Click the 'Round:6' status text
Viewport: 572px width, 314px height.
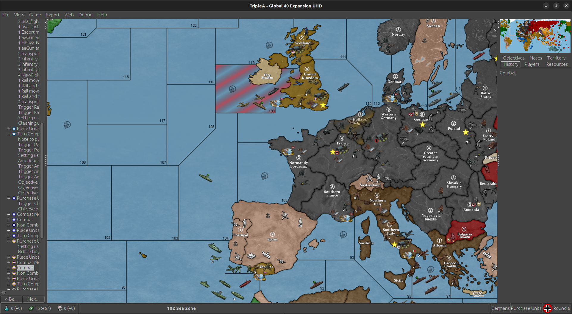click(x=562, y=308)
